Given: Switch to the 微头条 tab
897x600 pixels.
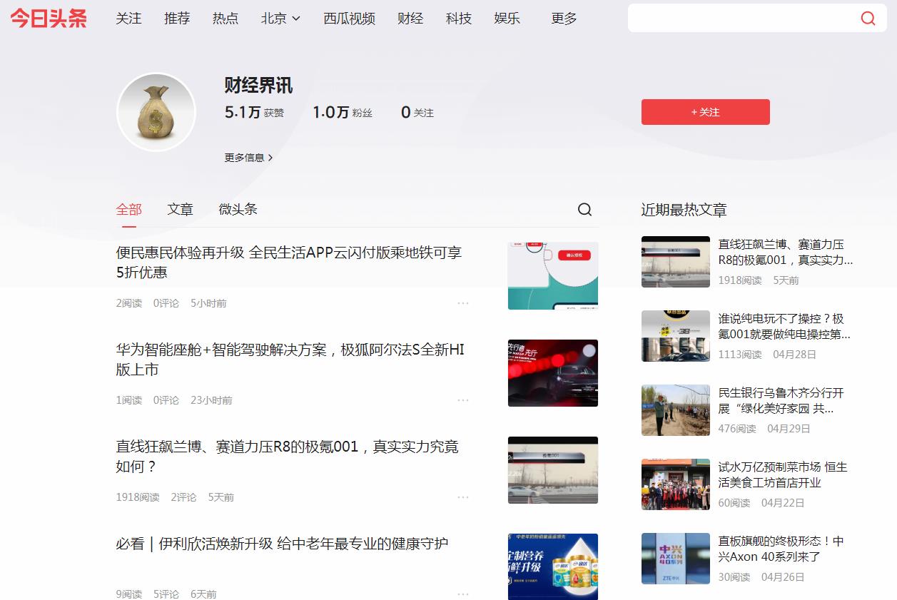Looking at the screenshot, I should coord(238,209).
